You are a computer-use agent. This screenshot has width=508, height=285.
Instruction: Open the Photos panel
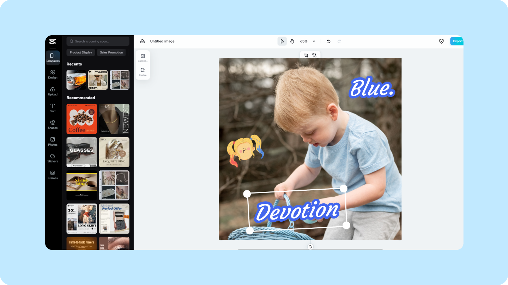pyautogui.click(x=53, y=141)
